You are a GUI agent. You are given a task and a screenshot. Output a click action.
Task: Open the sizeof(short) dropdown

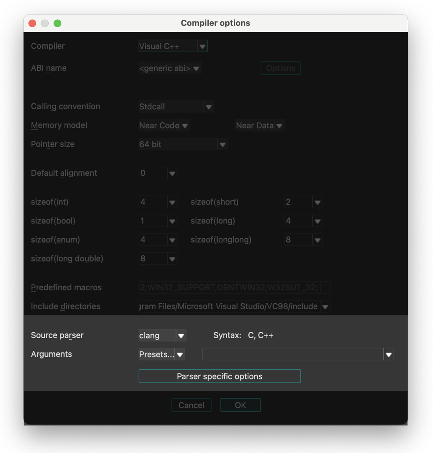[x=317, y=202]
